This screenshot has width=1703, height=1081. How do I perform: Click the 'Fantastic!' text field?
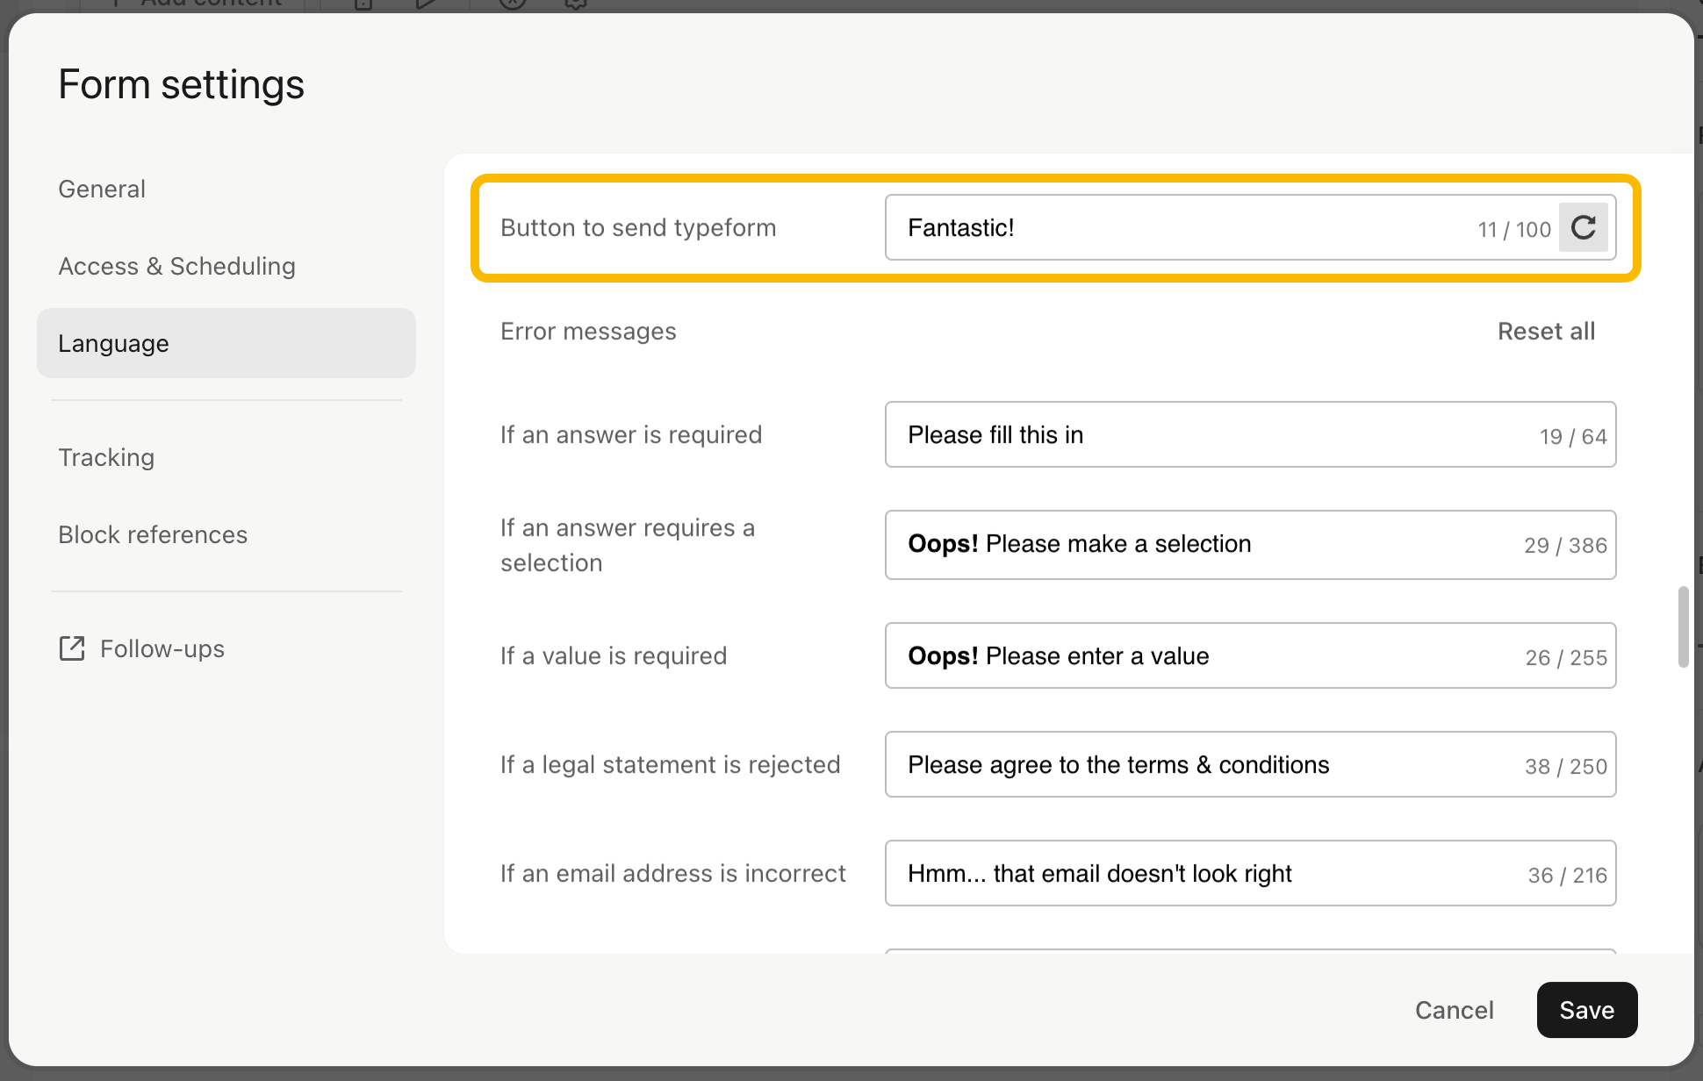(x=1176, y=228)
